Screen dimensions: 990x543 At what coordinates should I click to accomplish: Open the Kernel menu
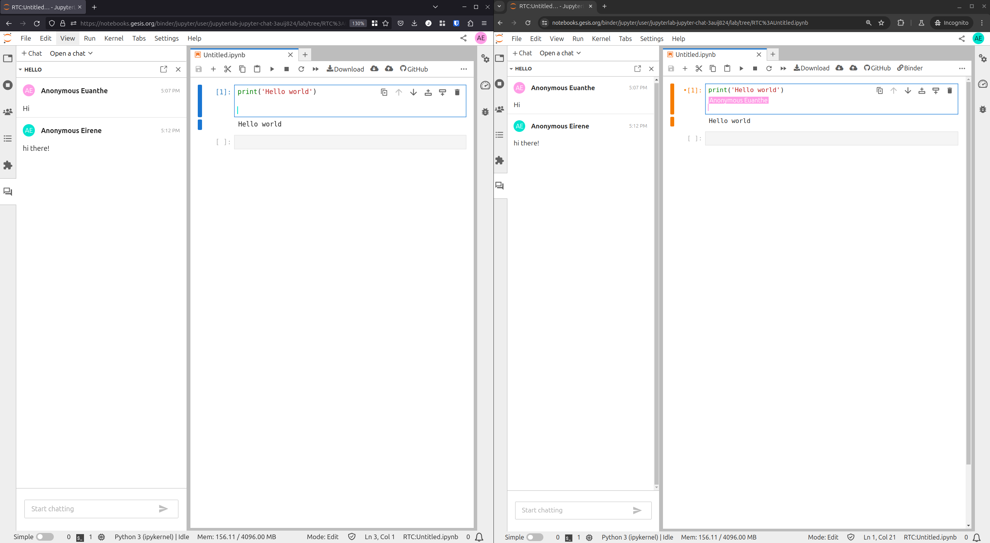coord(113,38)
